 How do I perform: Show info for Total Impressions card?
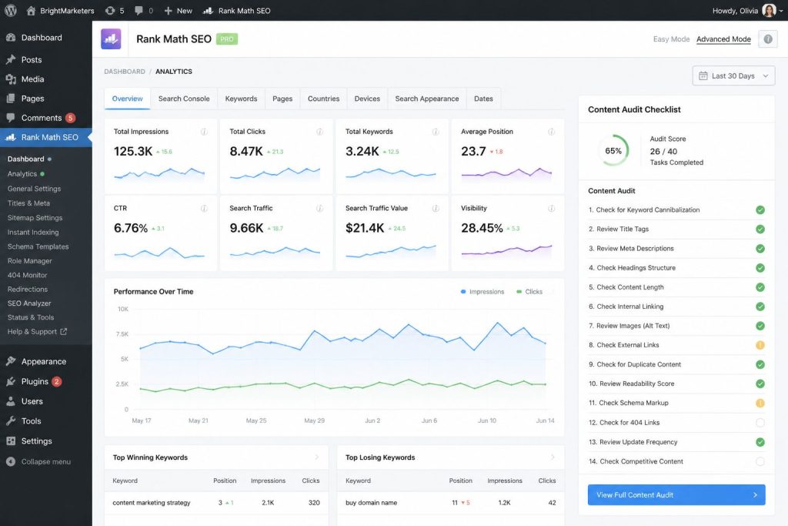coord(204,132)
